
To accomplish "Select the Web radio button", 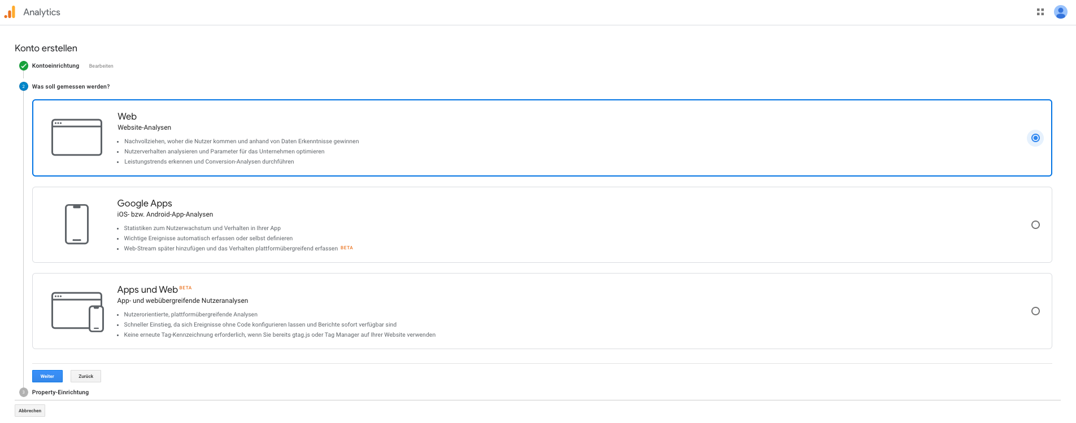I will pyautogui.click(x=1035, y=138).
